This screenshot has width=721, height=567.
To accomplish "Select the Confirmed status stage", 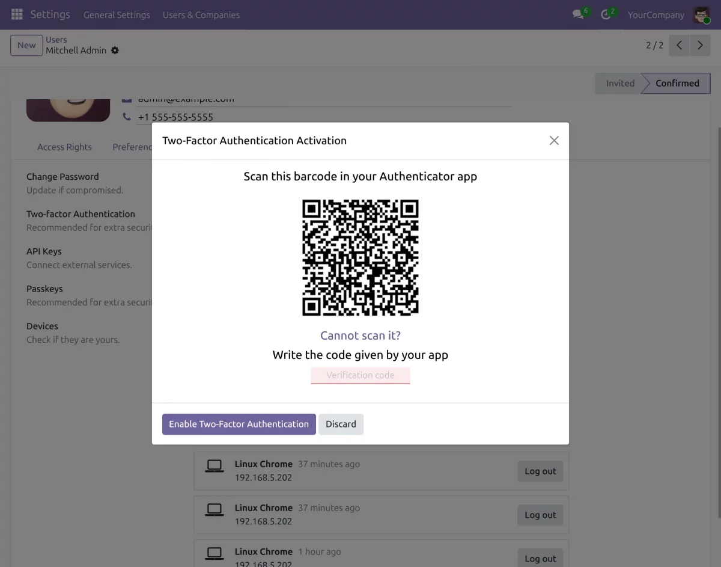I will [x=677, y=84].
